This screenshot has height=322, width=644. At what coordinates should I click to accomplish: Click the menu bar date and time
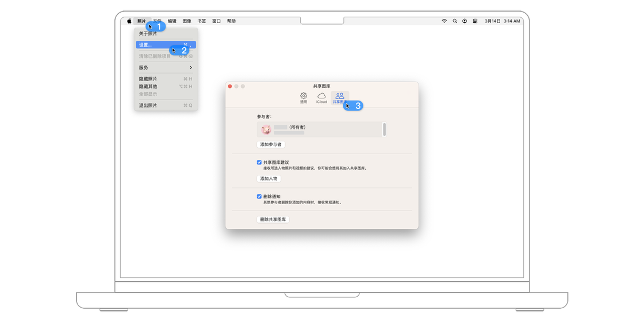(503, 21)
